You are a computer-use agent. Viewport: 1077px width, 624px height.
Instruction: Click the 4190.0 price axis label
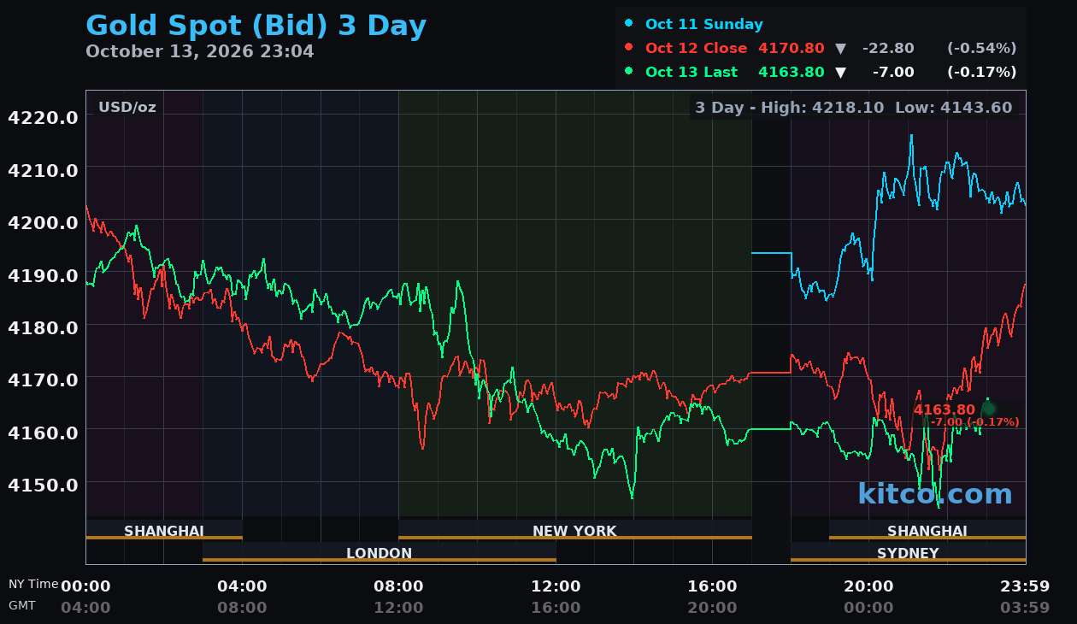click(x=43, y=274)
